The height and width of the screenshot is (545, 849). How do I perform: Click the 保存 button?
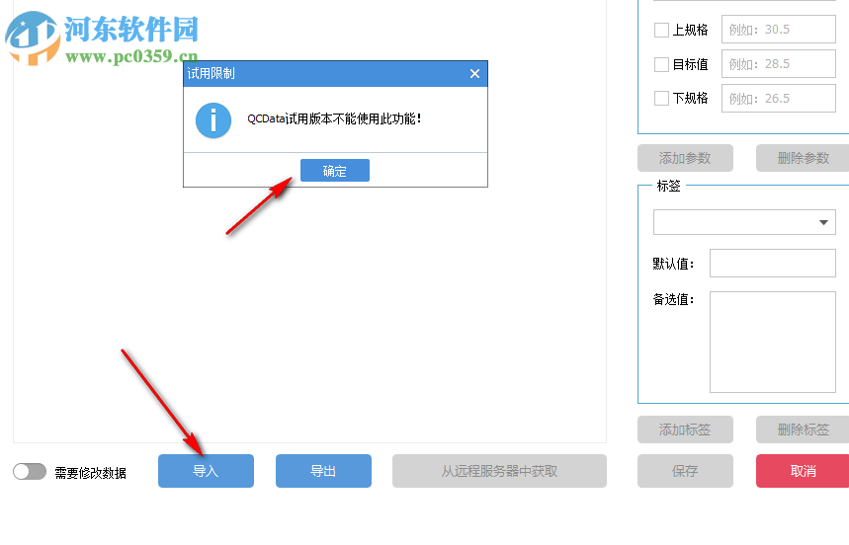point(685,471)
